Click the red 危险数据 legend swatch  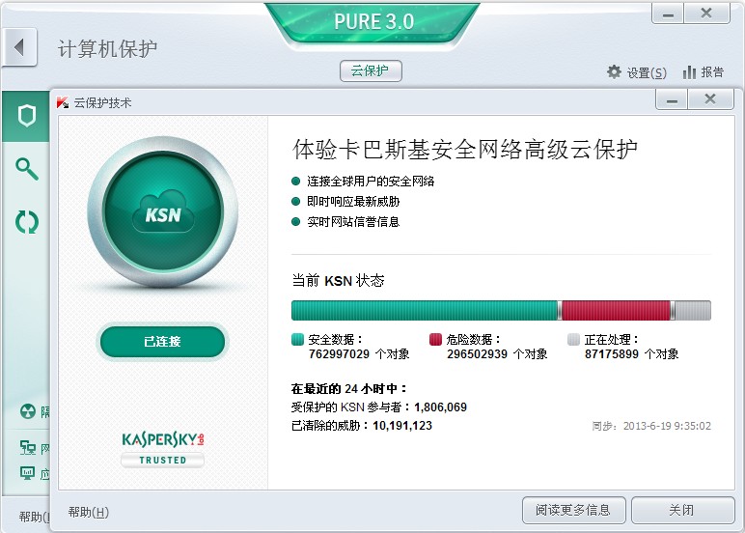click(x=435, y=340)
